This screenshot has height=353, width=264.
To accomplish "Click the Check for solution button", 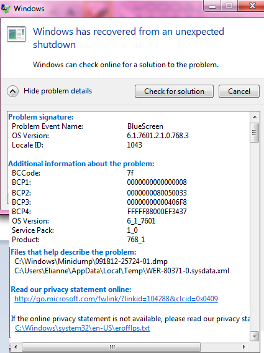I will tap(174, 91).
